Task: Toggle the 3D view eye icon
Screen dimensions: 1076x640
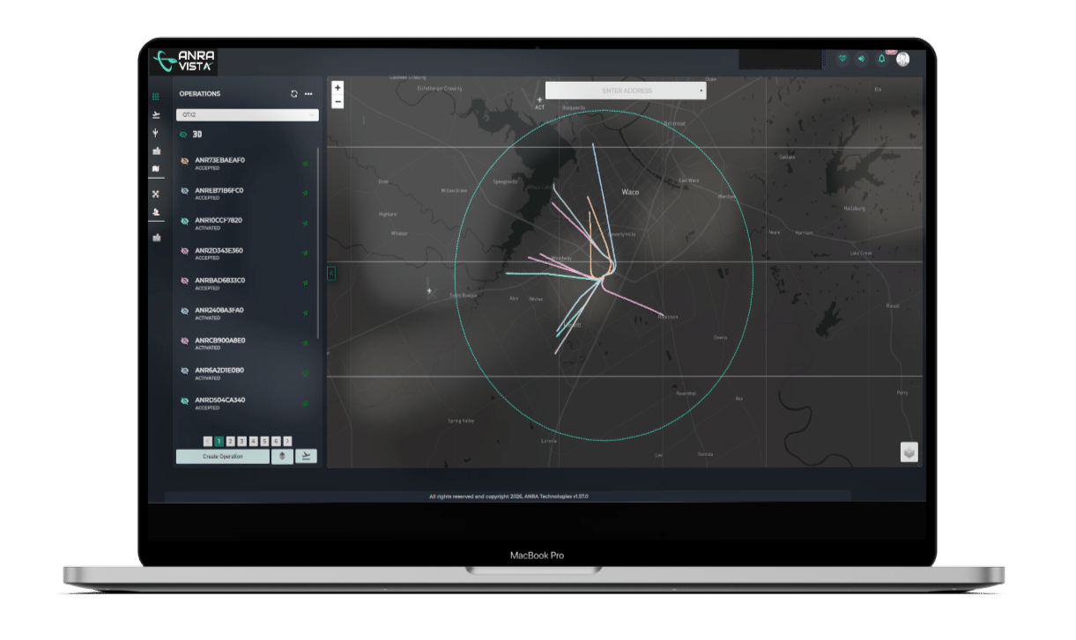Action: tap(184, 135)
